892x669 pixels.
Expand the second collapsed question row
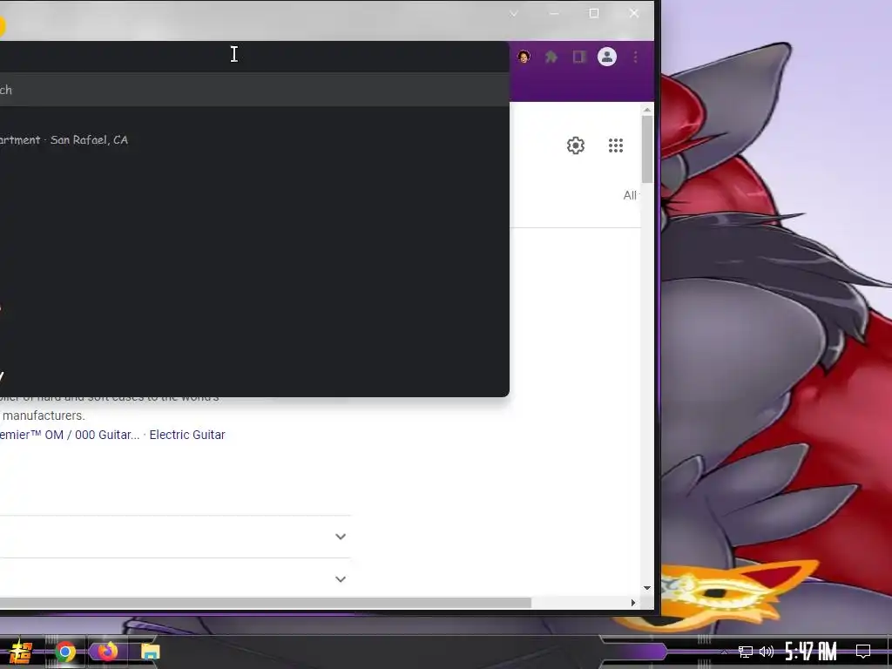(341, 579)
